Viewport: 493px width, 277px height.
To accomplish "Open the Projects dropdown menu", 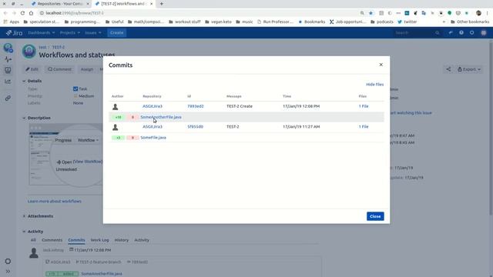I will [x=70, y=32].
